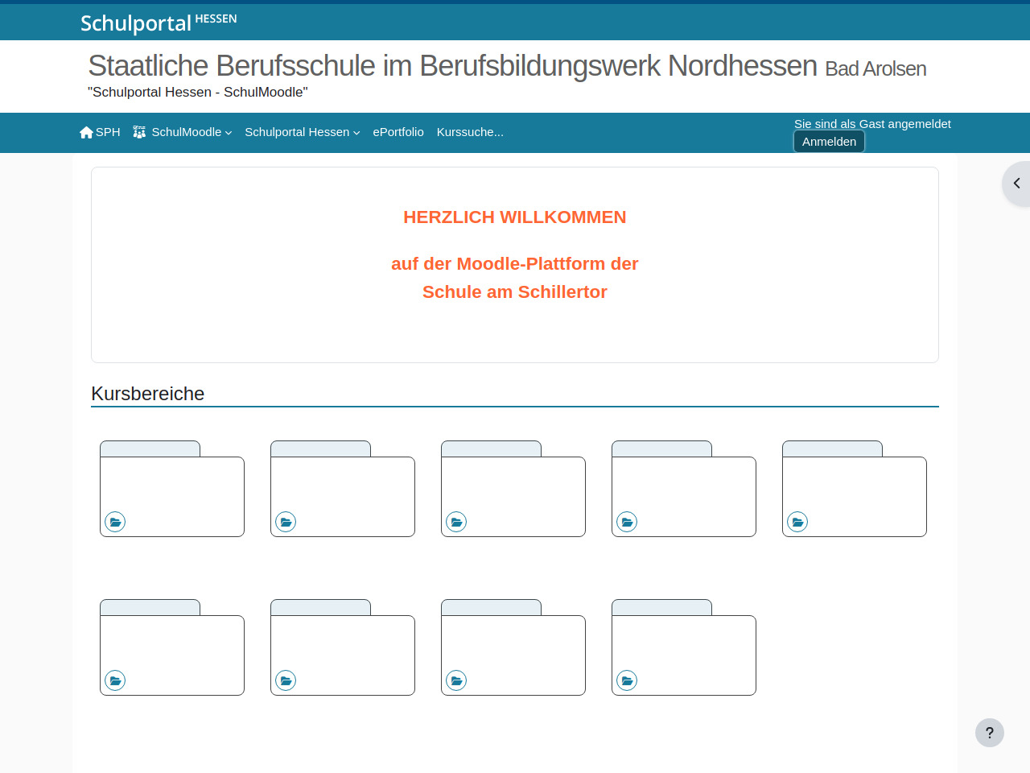Open the SchulMoodle dropdown menu

tap(183, 132)
